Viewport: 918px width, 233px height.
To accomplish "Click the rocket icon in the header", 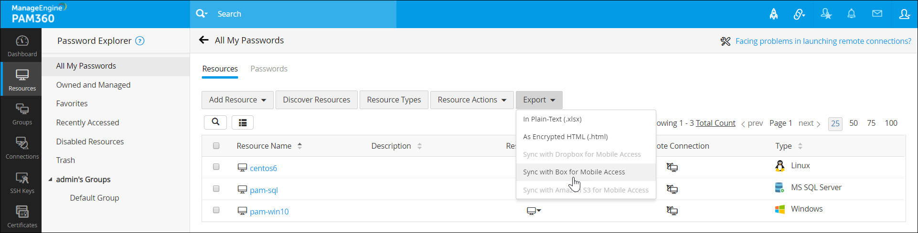I will (774, 14).
